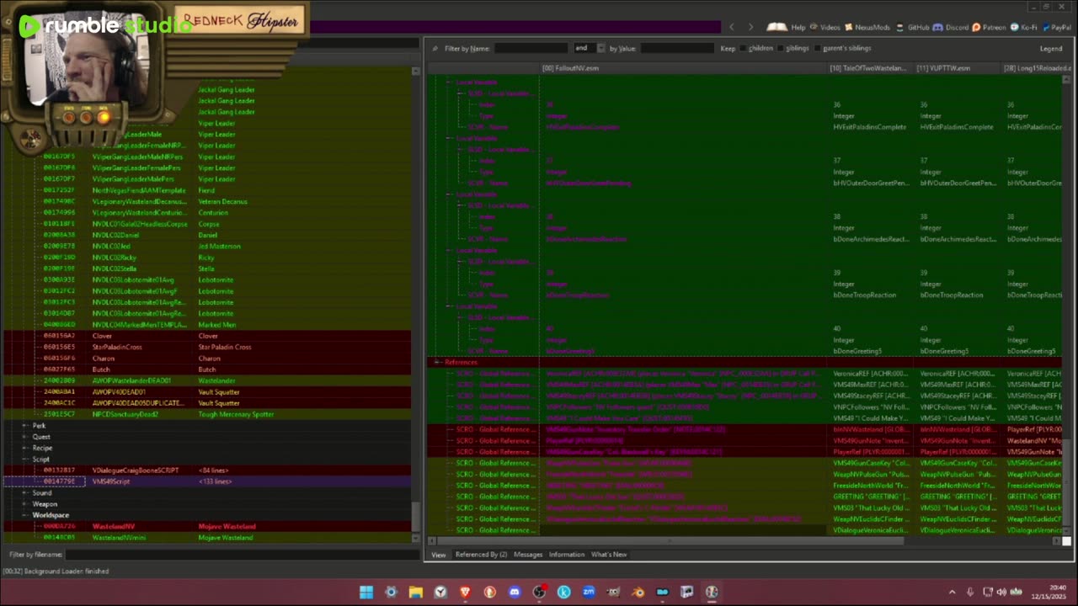The height and width of the screenshot is (606, 1078).
Task: Select the VDialogueCraigBooneSCRIPT record
Action: click(208, 470)
